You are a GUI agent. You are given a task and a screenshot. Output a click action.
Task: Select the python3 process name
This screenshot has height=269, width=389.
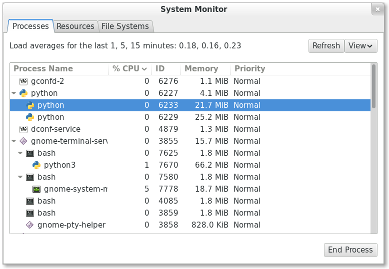click(x=60, y=165)
